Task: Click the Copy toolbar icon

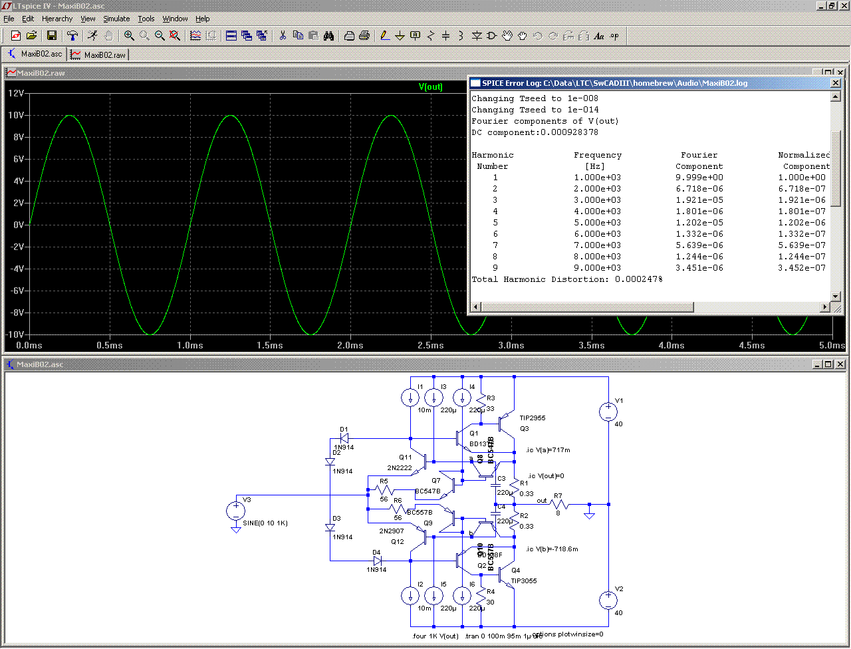Action: click(298, 36)
